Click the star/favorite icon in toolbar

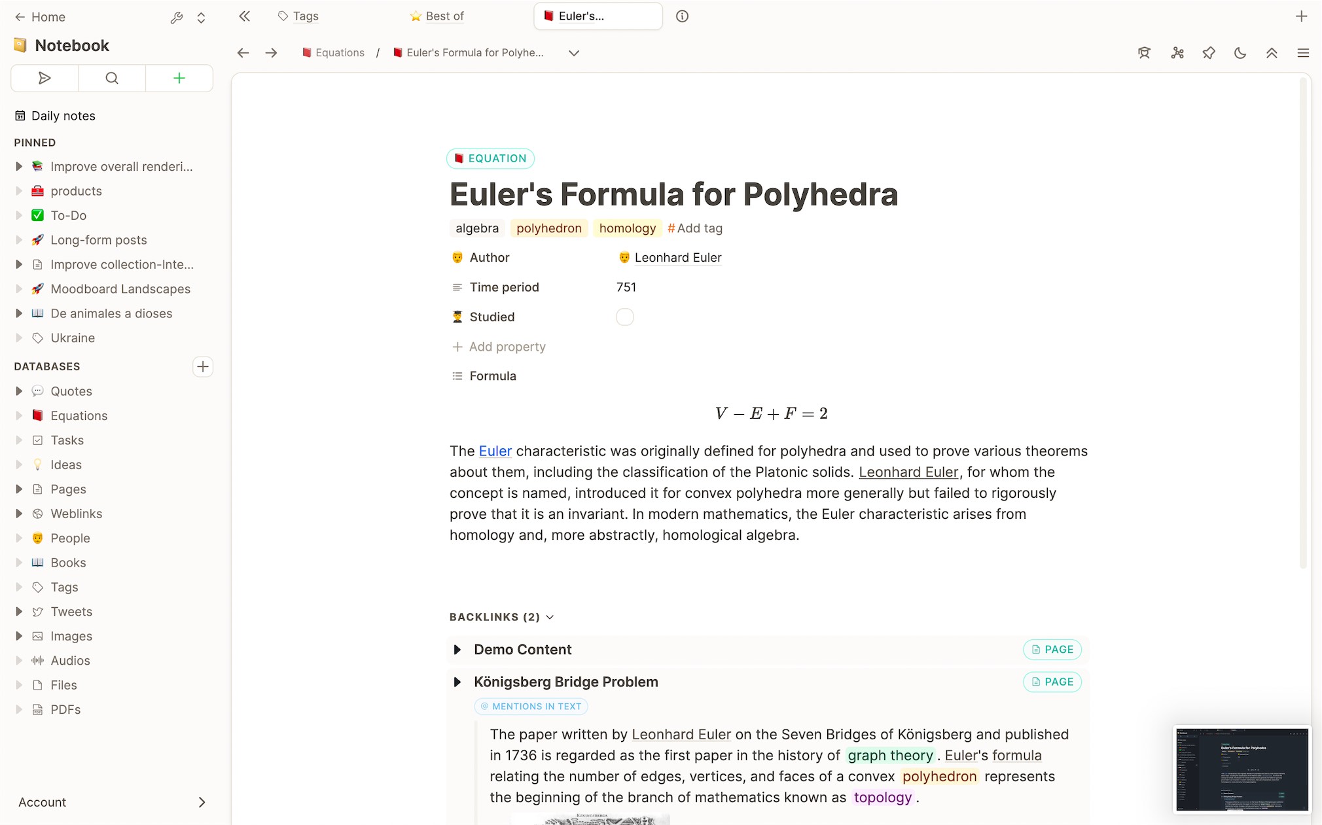(x=1208, y=52)
